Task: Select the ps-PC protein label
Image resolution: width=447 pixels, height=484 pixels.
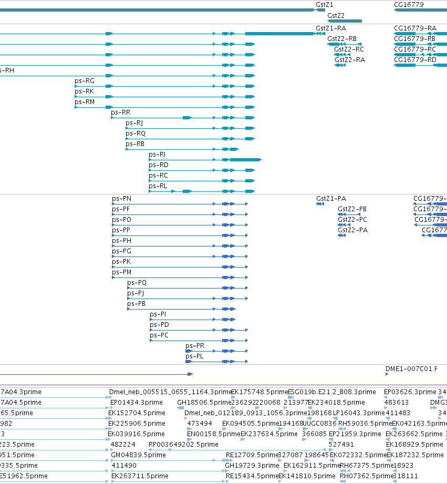Action: pyautogui.click(x=159, y=335)
